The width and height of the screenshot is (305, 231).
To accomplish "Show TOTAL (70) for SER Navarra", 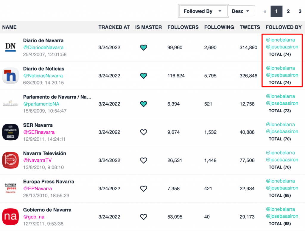I will coord(280,139).
